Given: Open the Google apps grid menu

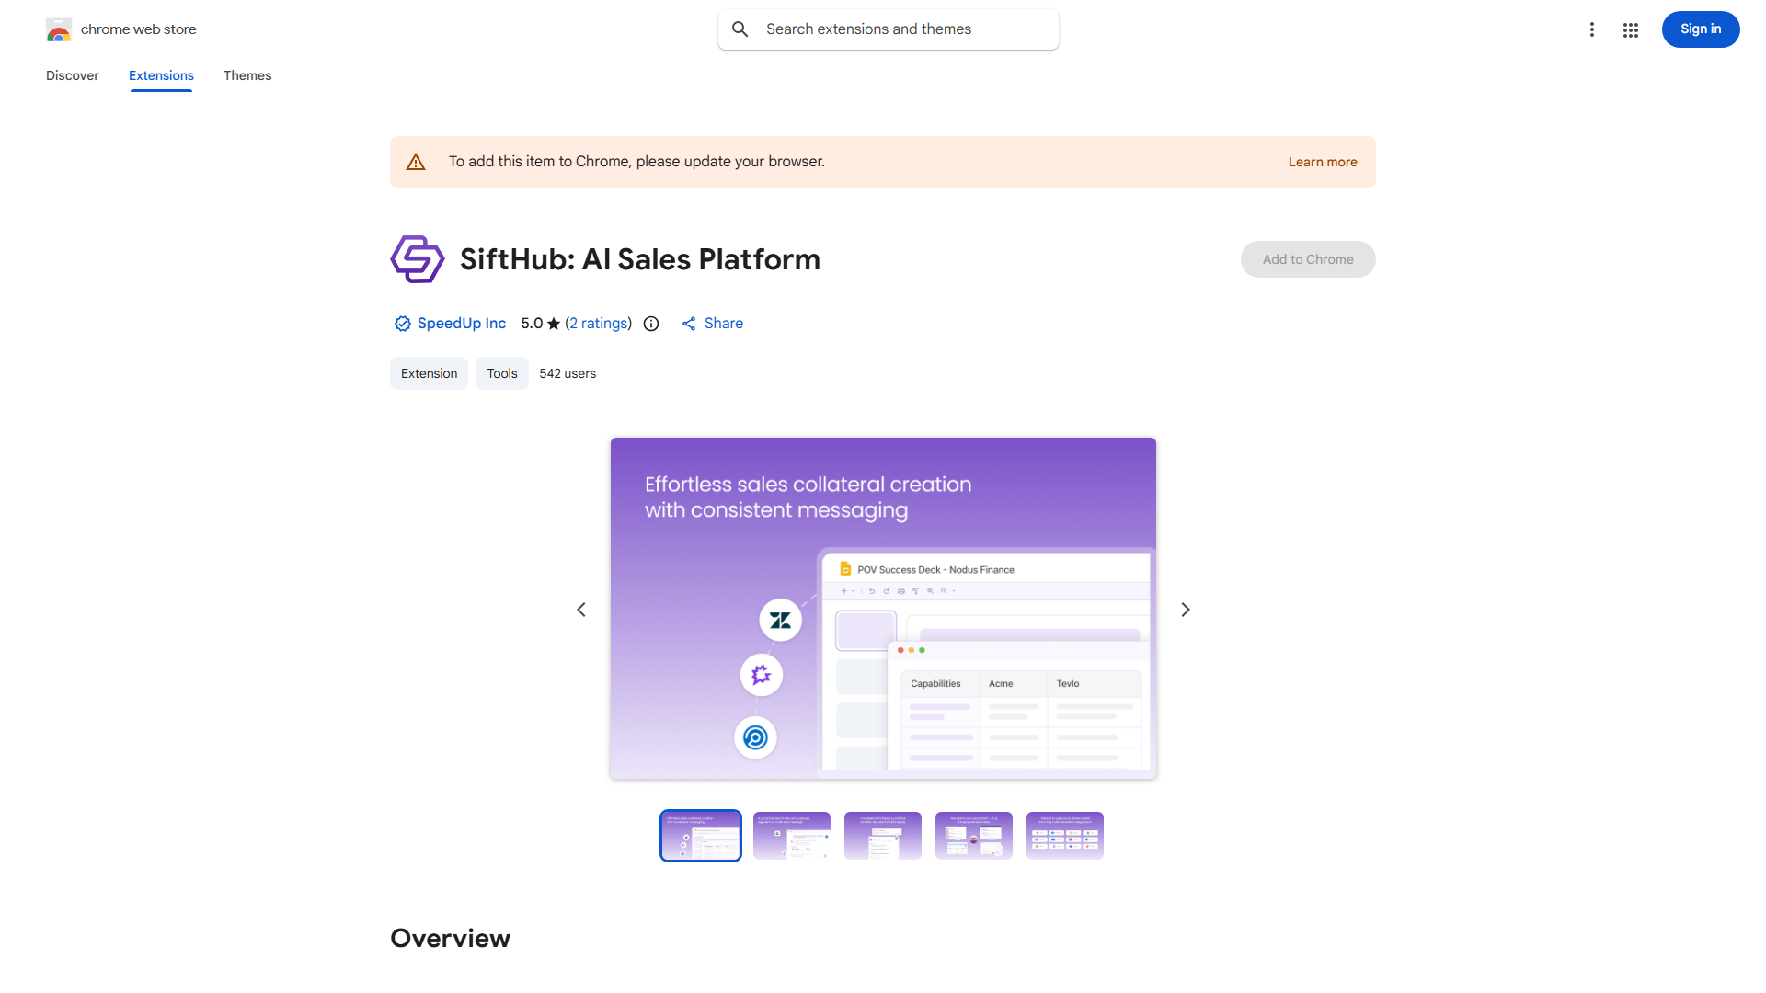Looking at the screenshot, I should 1630,29.
